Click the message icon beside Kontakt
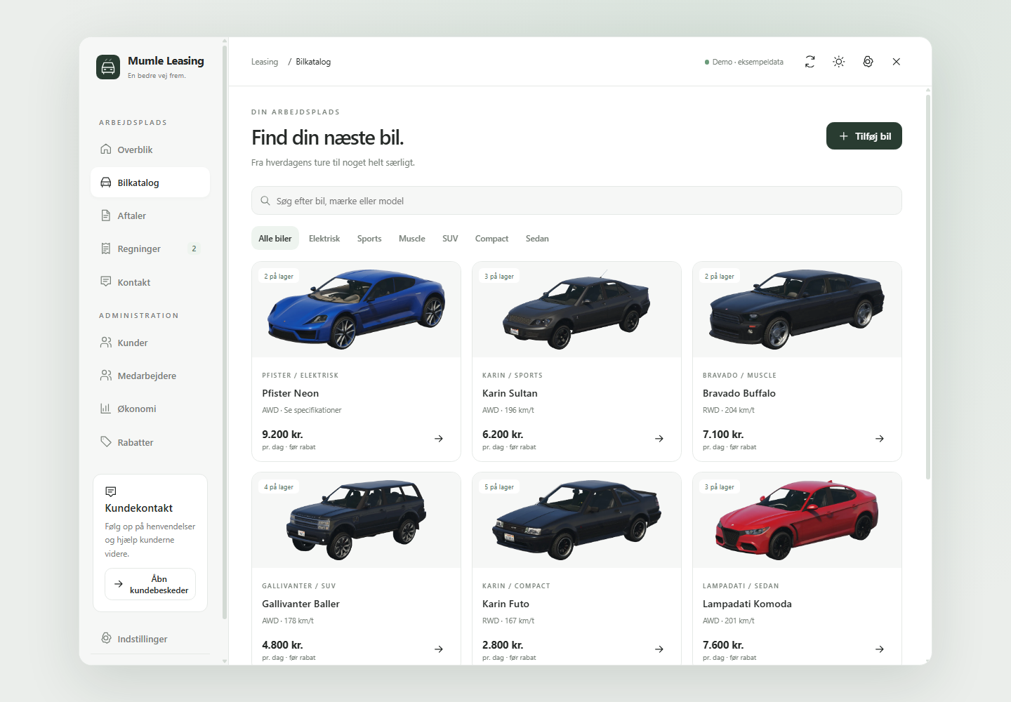 point(106,282)
